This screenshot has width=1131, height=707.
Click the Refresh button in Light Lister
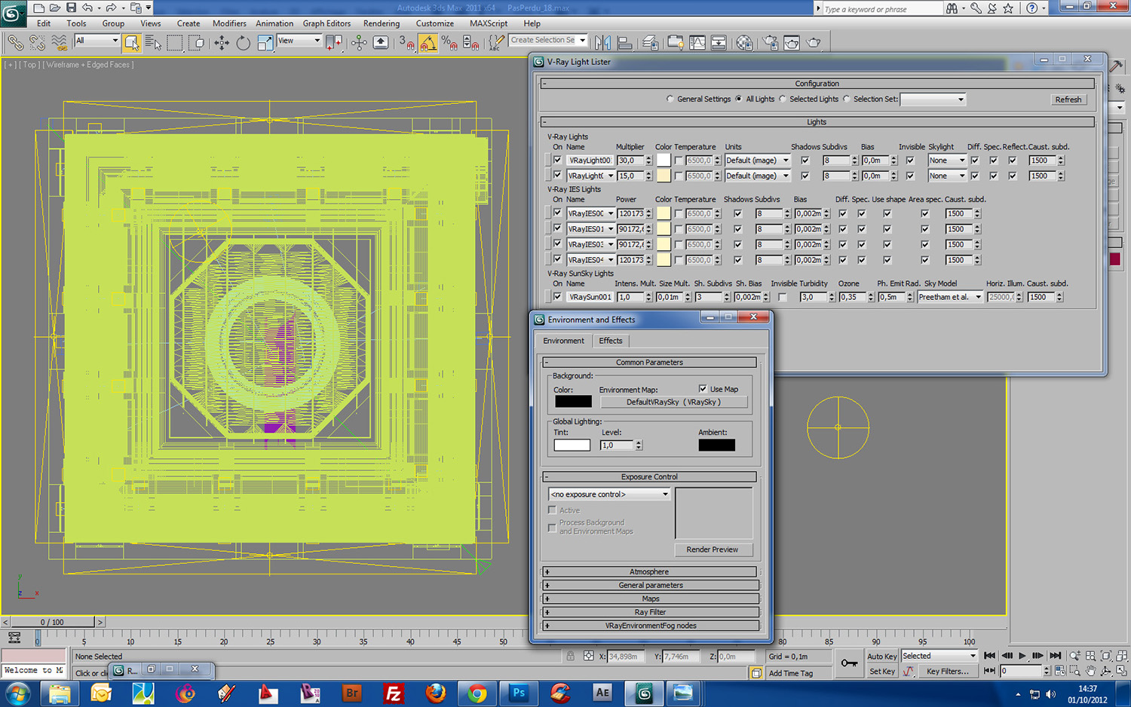coord(1068,99)
